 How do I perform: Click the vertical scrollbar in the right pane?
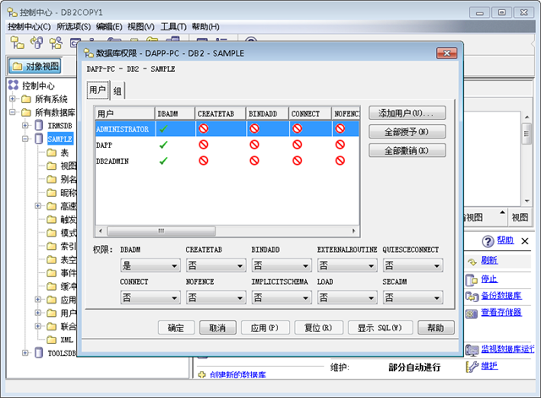coord(527,134)
